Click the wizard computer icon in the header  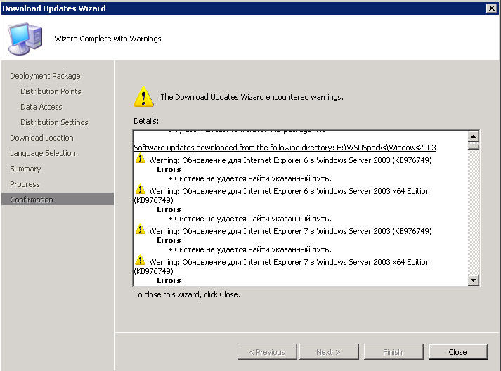pyautogui.click(x=25, y=39)
